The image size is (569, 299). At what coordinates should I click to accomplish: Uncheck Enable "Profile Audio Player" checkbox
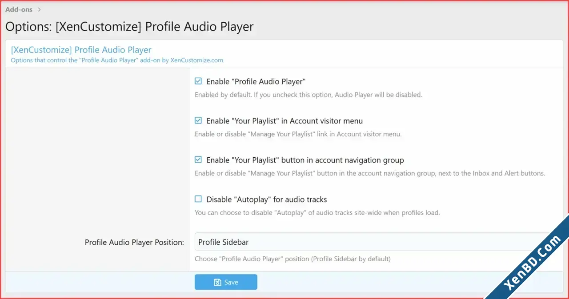pos(198,81)
